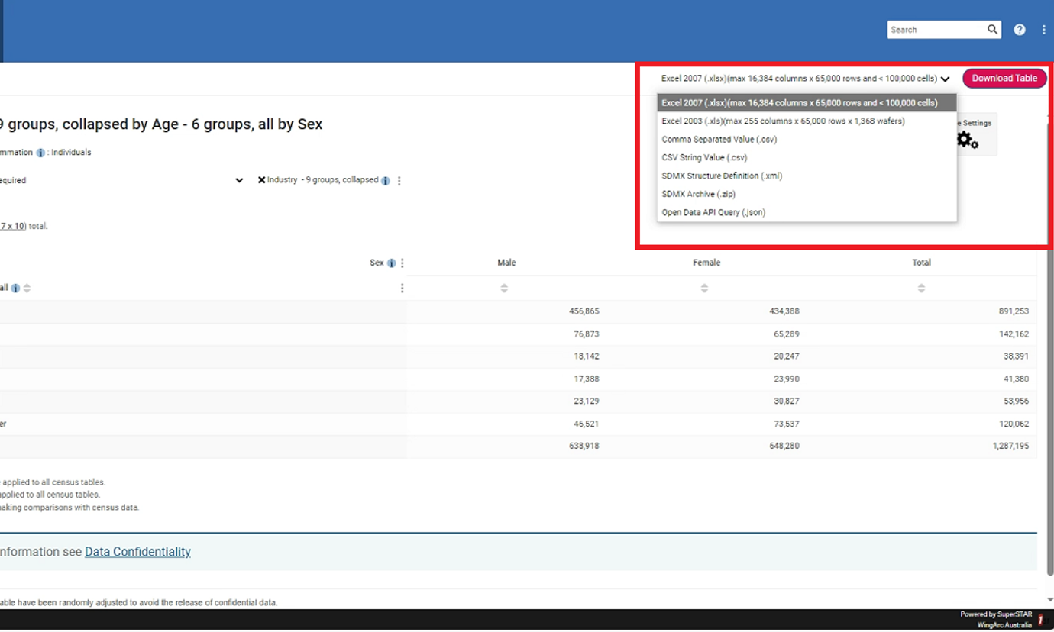Sort by Total column arrows
This screenshot has width=1054, height=632.
click(921, 289)
